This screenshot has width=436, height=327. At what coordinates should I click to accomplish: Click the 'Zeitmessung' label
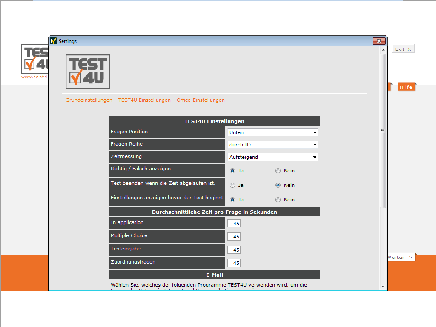[x=126, y=156]
